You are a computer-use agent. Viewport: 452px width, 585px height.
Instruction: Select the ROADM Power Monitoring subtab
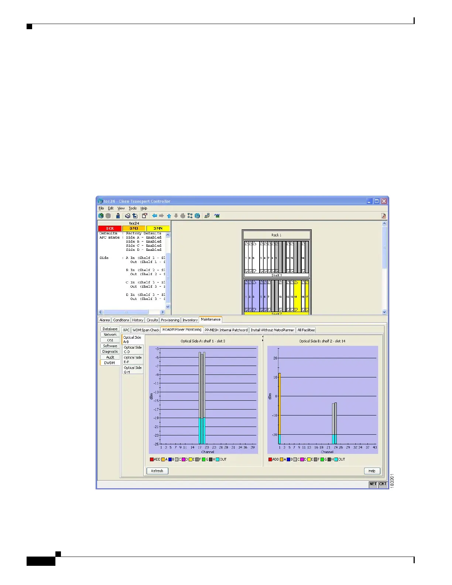(182, 330)
